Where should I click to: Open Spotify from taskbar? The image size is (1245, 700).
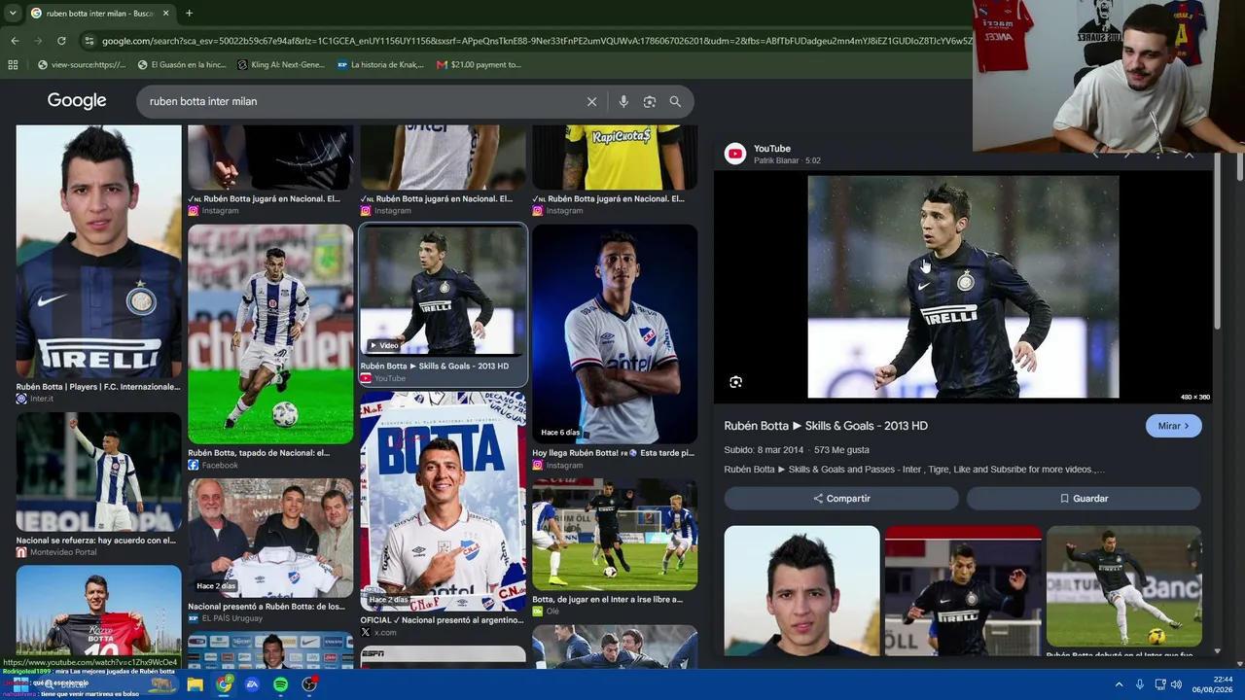(x=281, y=684)
